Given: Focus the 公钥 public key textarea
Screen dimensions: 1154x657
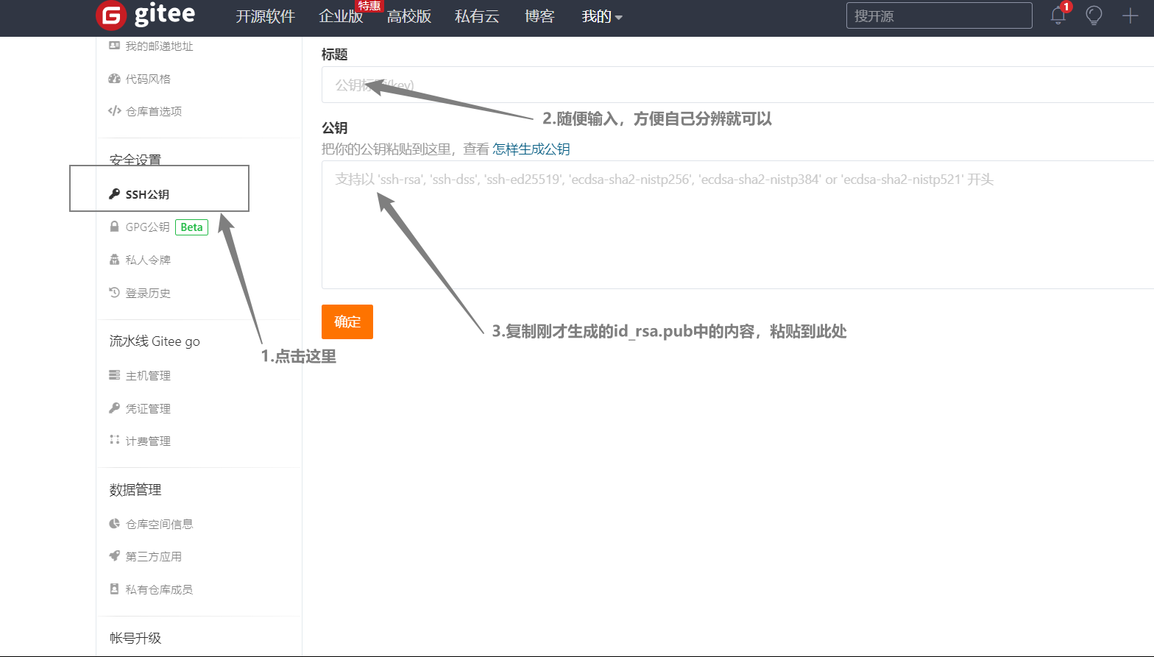Looking at the screenshot, I should (x=737, y=224).
